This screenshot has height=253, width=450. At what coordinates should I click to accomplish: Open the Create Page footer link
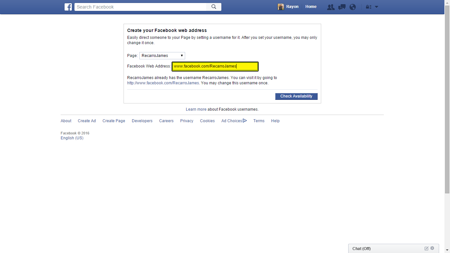pos(114,121)
